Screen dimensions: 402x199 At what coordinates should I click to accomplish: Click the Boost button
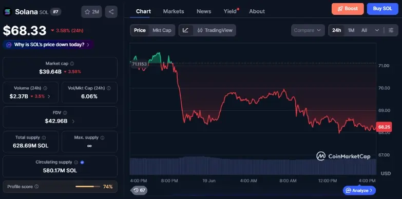tap(348, 9)
